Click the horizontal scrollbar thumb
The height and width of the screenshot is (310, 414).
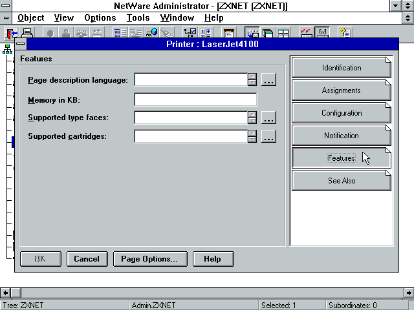click(x=16, y=293)
